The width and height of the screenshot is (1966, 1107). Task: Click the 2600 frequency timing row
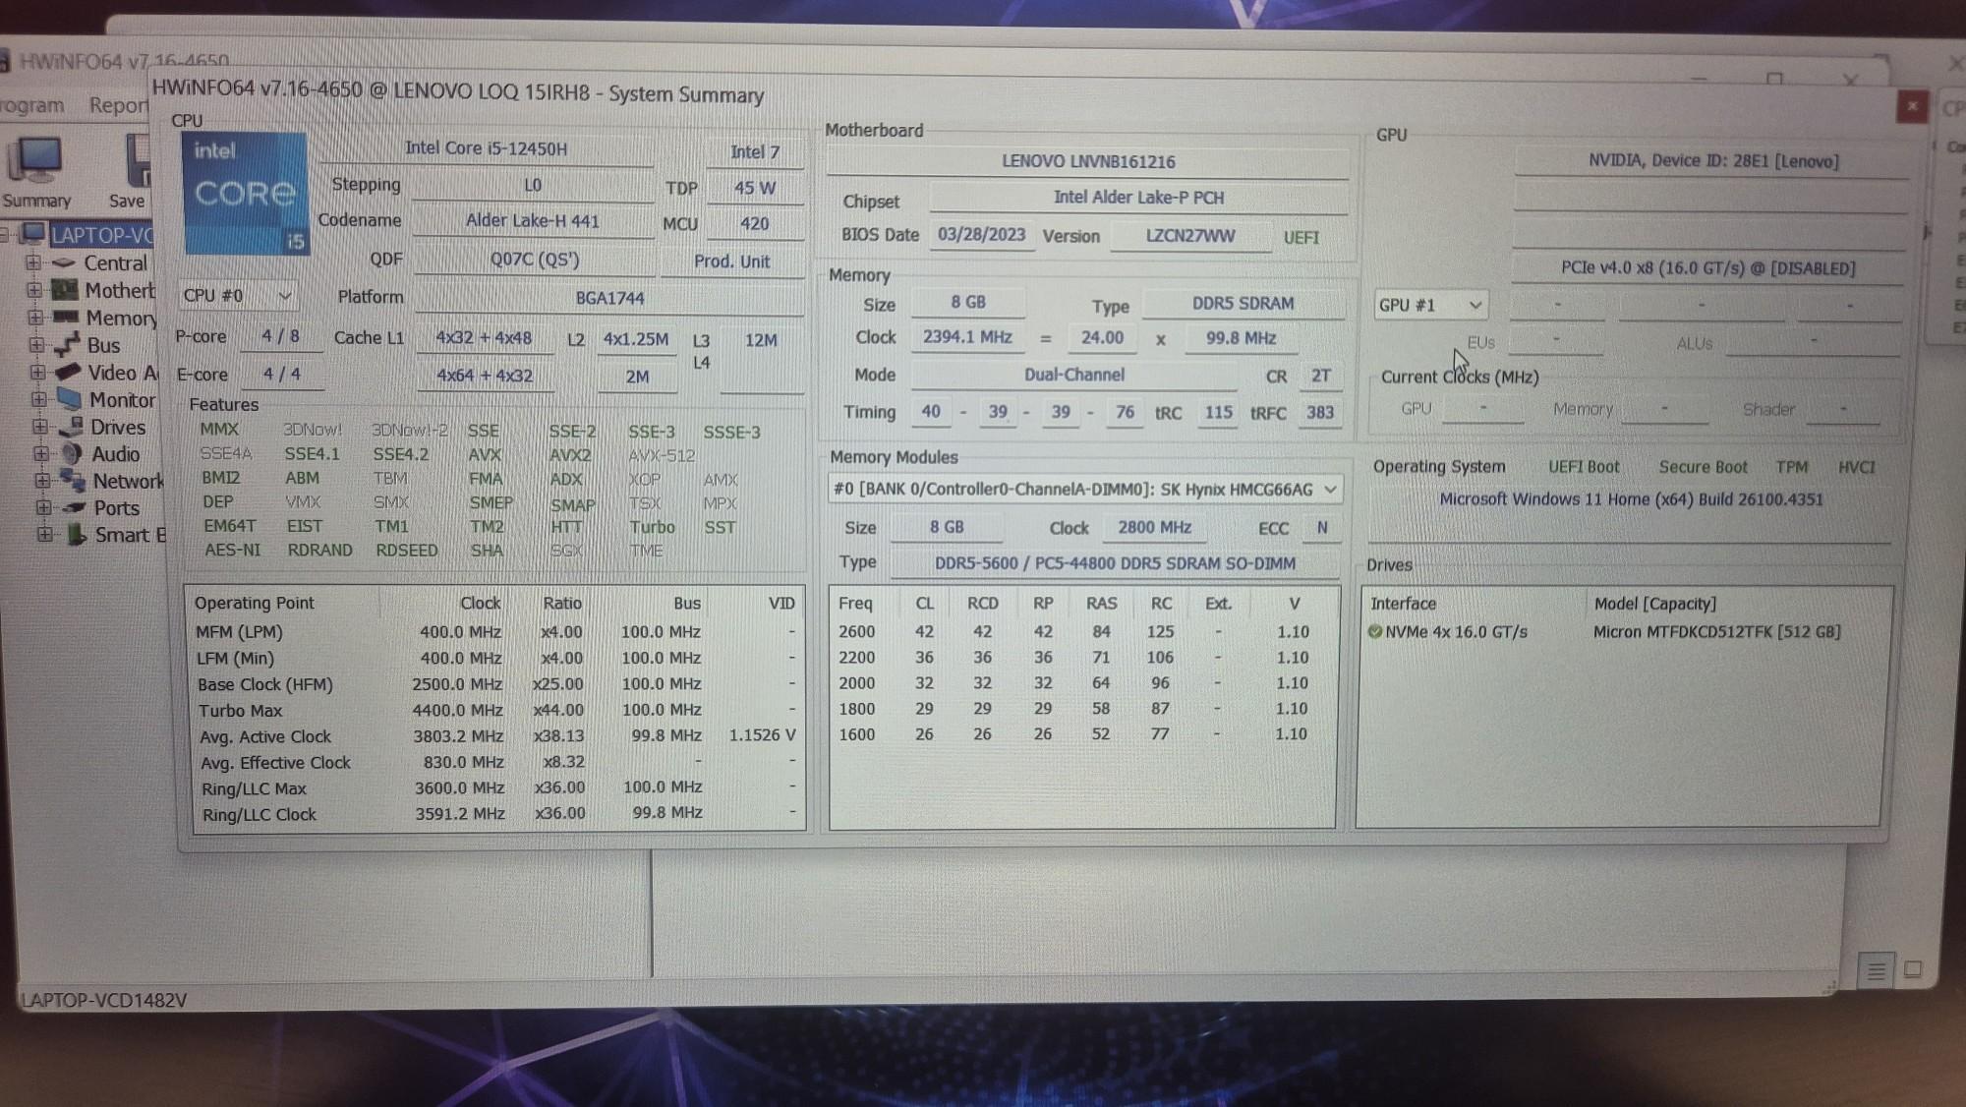1081,631
